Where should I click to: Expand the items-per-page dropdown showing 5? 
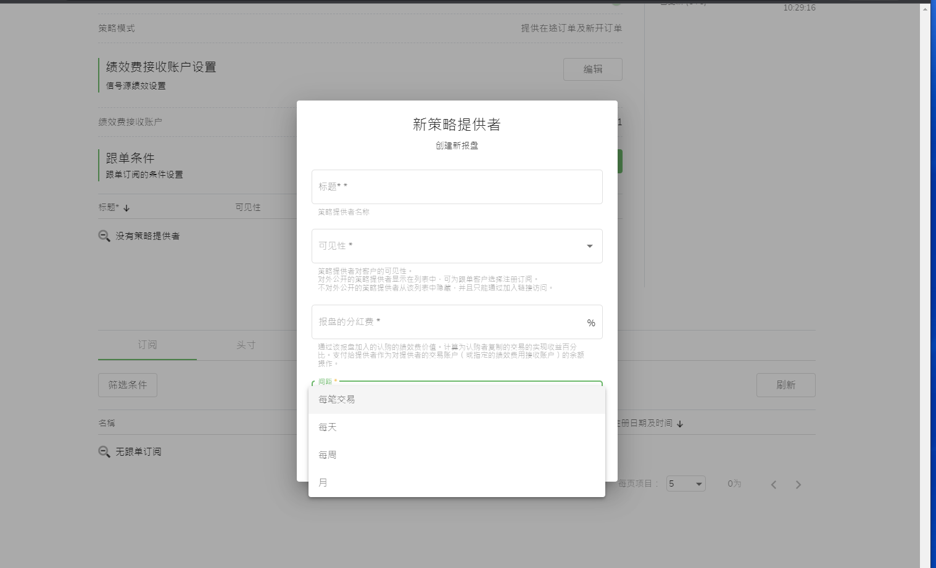coord(685,484)
